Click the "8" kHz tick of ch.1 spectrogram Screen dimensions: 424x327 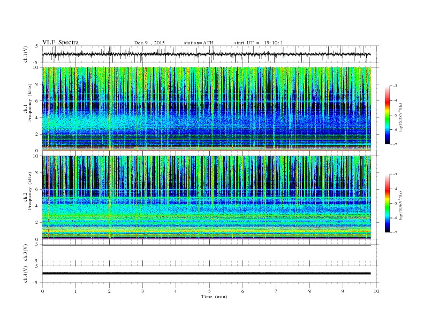37,84
